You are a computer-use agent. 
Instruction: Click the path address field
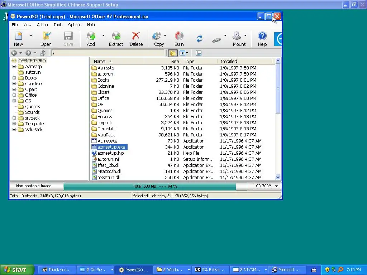tap(108, 53)
